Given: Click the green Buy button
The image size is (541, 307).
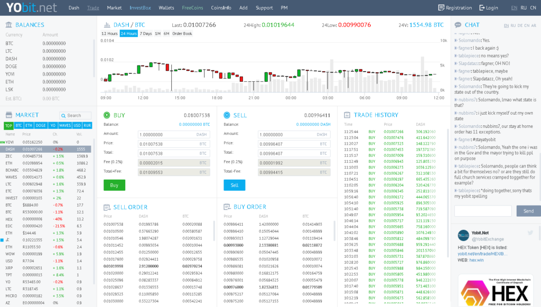Looking at the screenshot, I should point(114,185).
